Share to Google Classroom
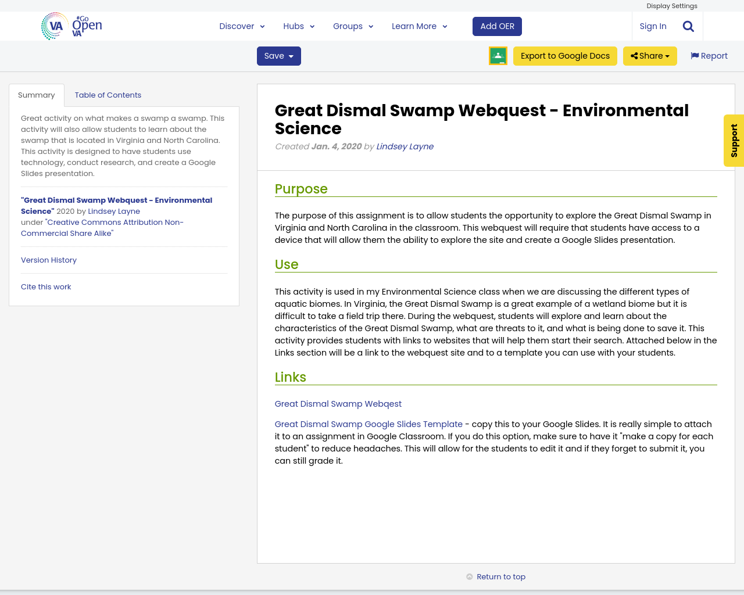The height and width of the screenshot is (595, 744). (x=498, y=56)
